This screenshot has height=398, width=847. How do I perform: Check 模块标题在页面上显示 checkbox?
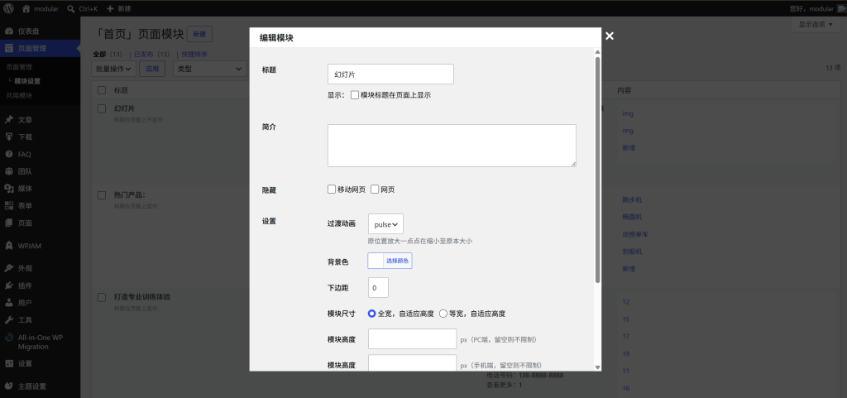(x=355, y=95)
